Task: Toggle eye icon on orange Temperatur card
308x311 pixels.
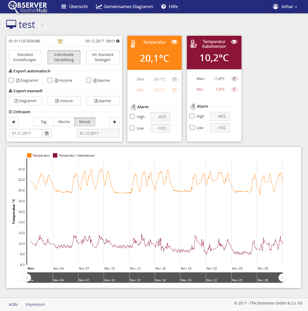Action: click(174, 42)
